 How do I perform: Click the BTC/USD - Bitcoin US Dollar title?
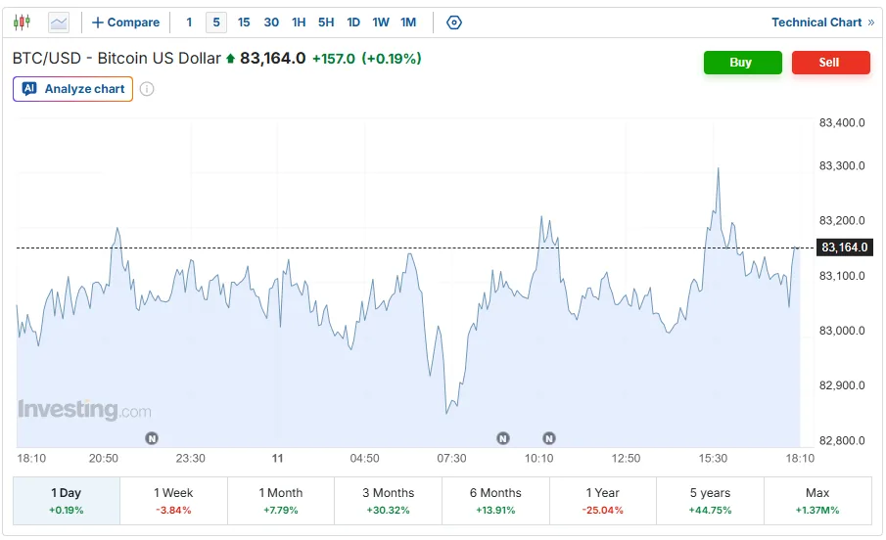pos(117,58)
